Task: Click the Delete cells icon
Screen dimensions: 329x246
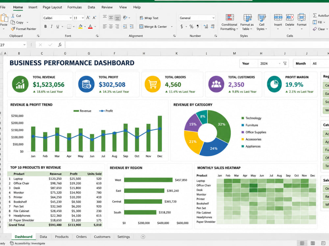Action: point(290,17)
